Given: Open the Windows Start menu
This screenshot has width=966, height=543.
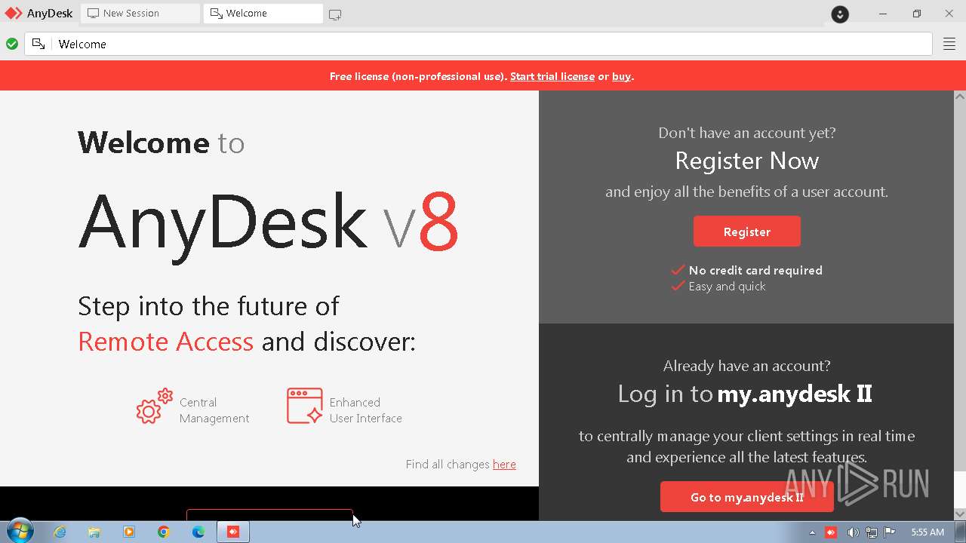Looking at the screenshot, I should point(20,531).
